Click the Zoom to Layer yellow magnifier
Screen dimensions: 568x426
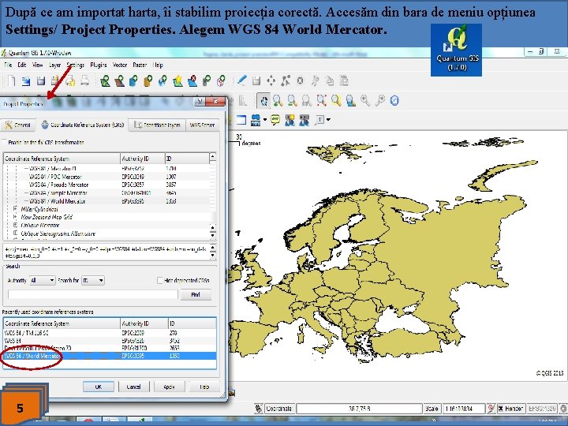point(336,101)
